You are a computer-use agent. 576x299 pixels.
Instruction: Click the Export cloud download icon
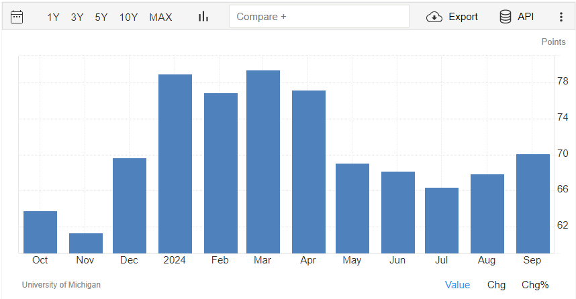click(434, 17)
